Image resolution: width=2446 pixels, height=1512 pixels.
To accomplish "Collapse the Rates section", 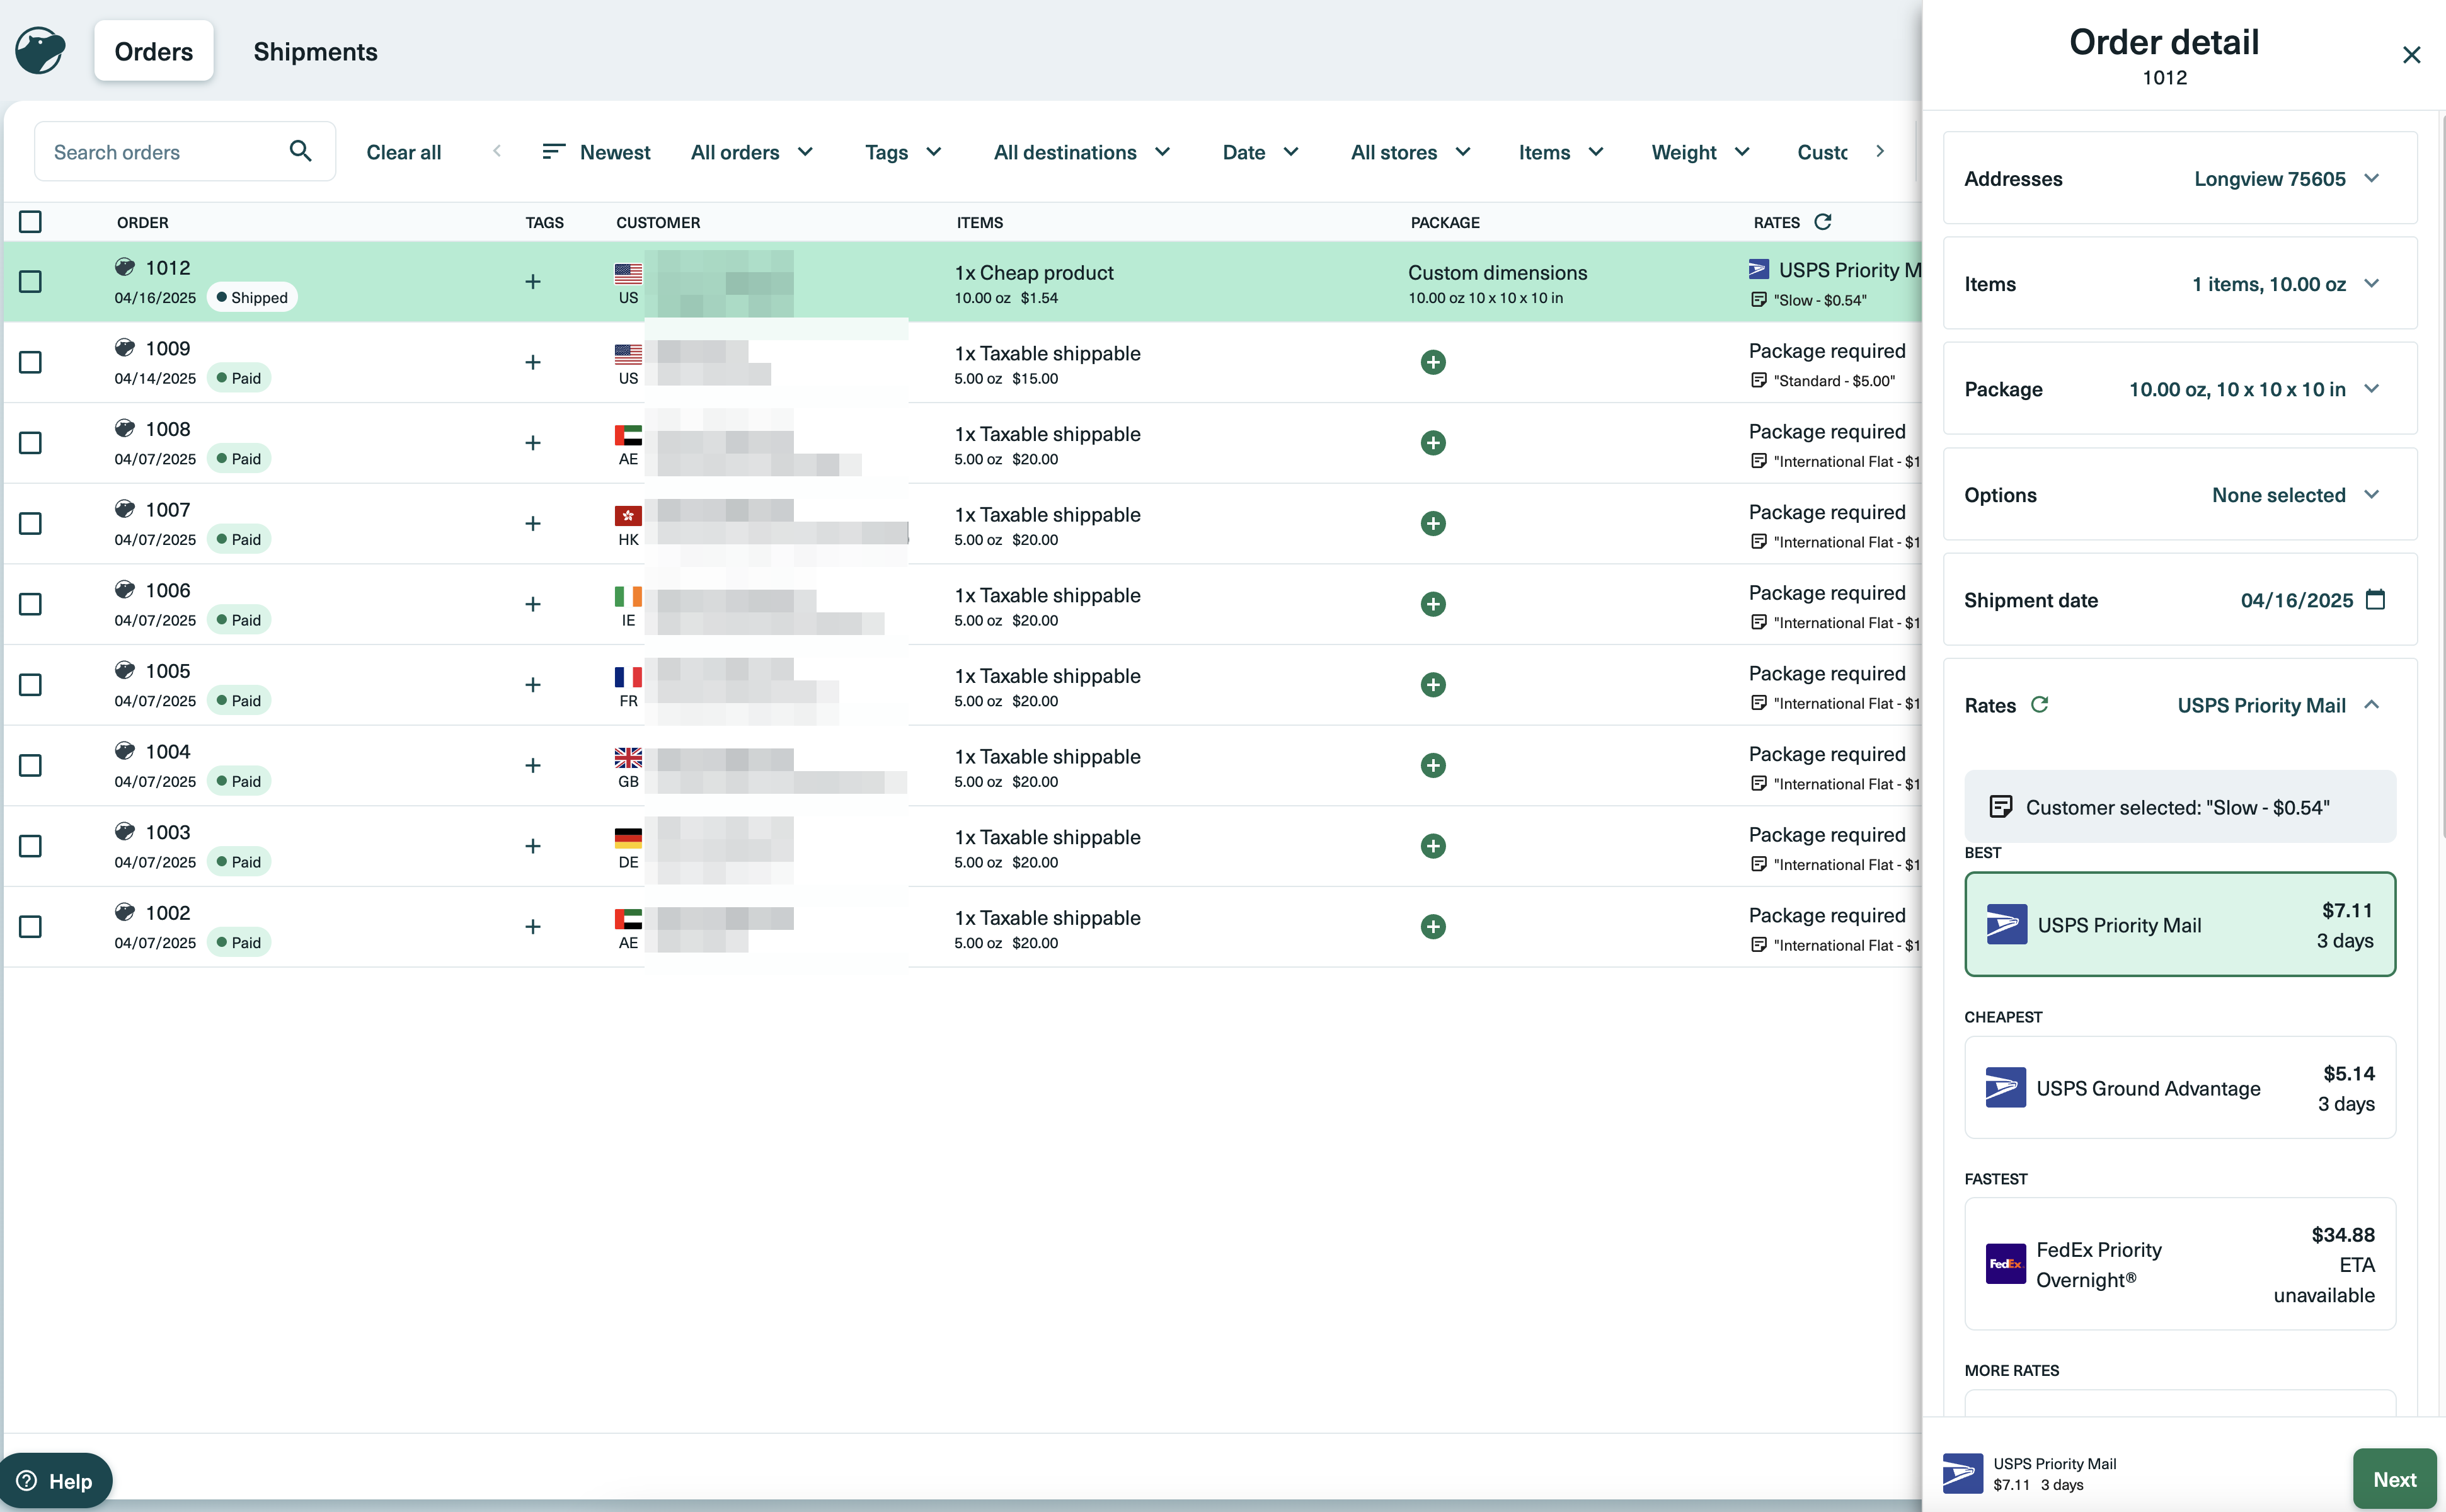I will [2371, 705].
